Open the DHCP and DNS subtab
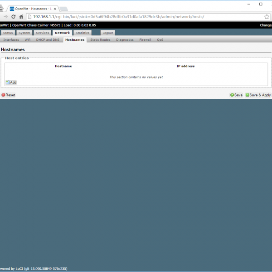 click(48, 40)
